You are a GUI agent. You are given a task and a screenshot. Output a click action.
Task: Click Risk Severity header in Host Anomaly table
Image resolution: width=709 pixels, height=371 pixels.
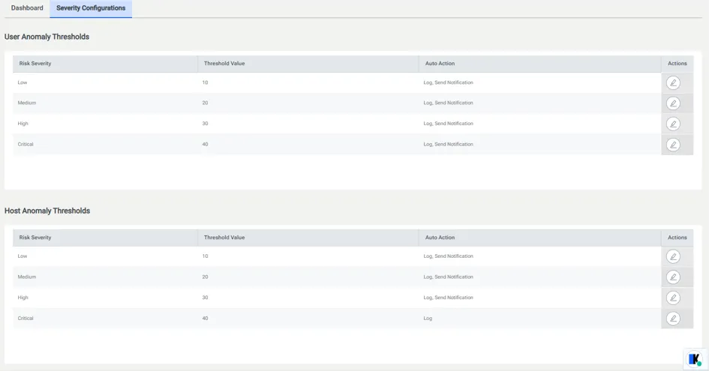pyautogui.click(x=35, y=238)
